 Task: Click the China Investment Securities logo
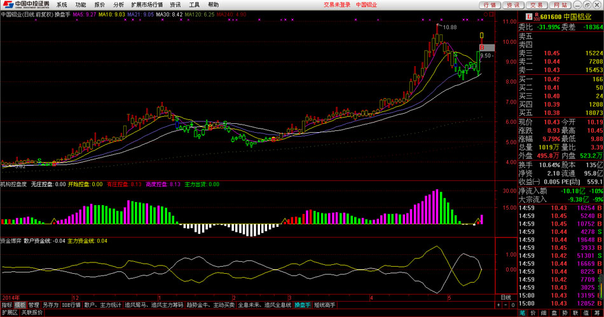click(25, 4)
